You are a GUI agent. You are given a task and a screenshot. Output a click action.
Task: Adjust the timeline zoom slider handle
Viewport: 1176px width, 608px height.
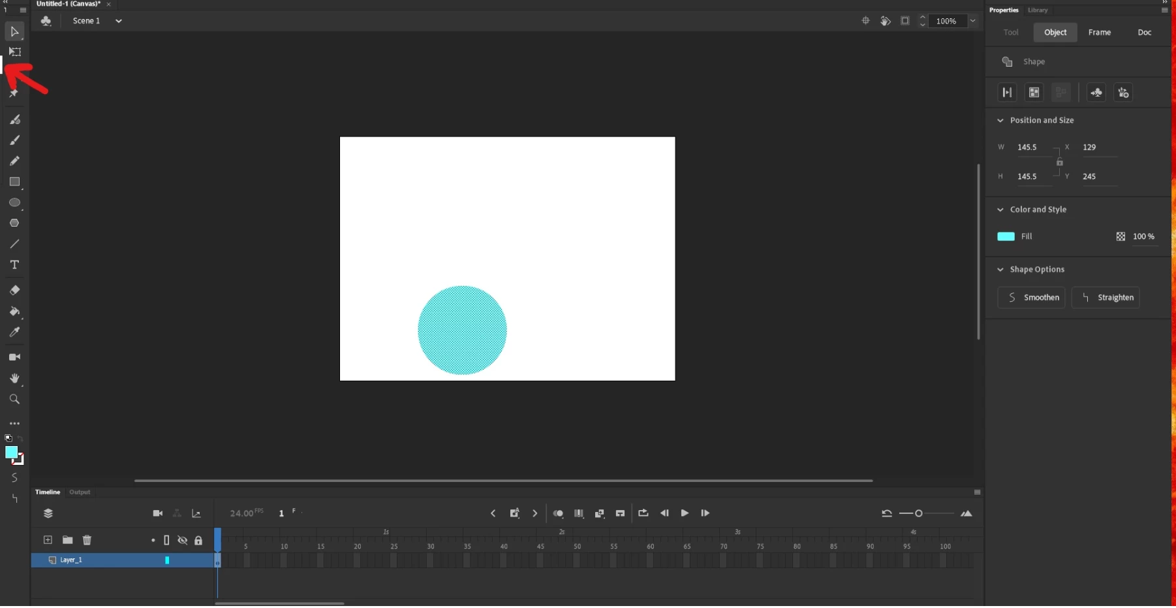918,514
